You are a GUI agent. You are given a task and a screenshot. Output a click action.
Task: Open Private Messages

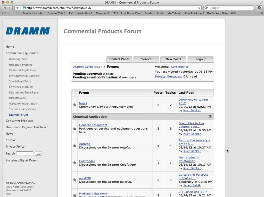(x=168, y=76)
